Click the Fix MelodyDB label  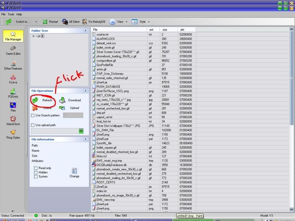pyautogui.click(x=97, y=22)
